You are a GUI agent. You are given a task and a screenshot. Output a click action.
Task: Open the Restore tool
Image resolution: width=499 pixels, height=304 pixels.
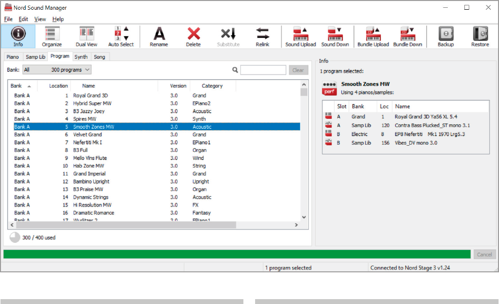click(480, 37)
